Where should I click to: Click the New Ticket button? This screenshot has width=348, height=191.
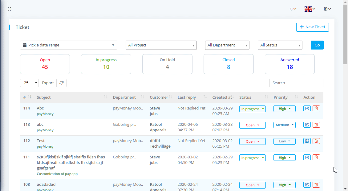pos(312,27)
